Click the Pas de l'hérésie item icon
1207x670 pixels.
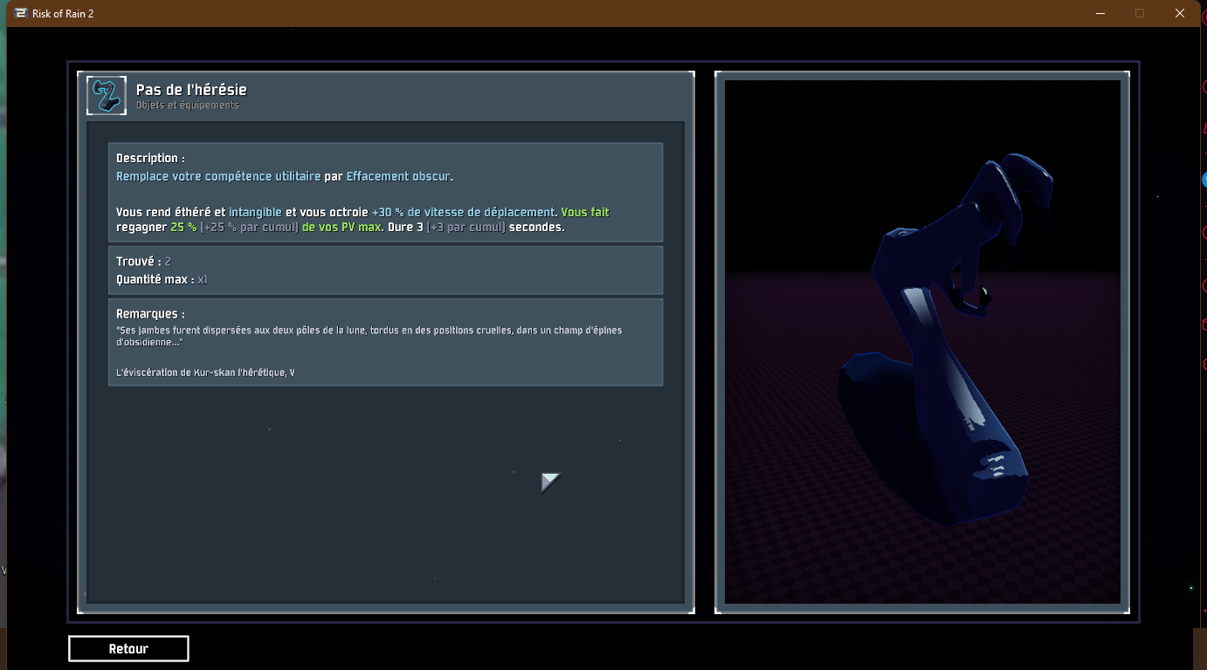(x=107, y=96)
